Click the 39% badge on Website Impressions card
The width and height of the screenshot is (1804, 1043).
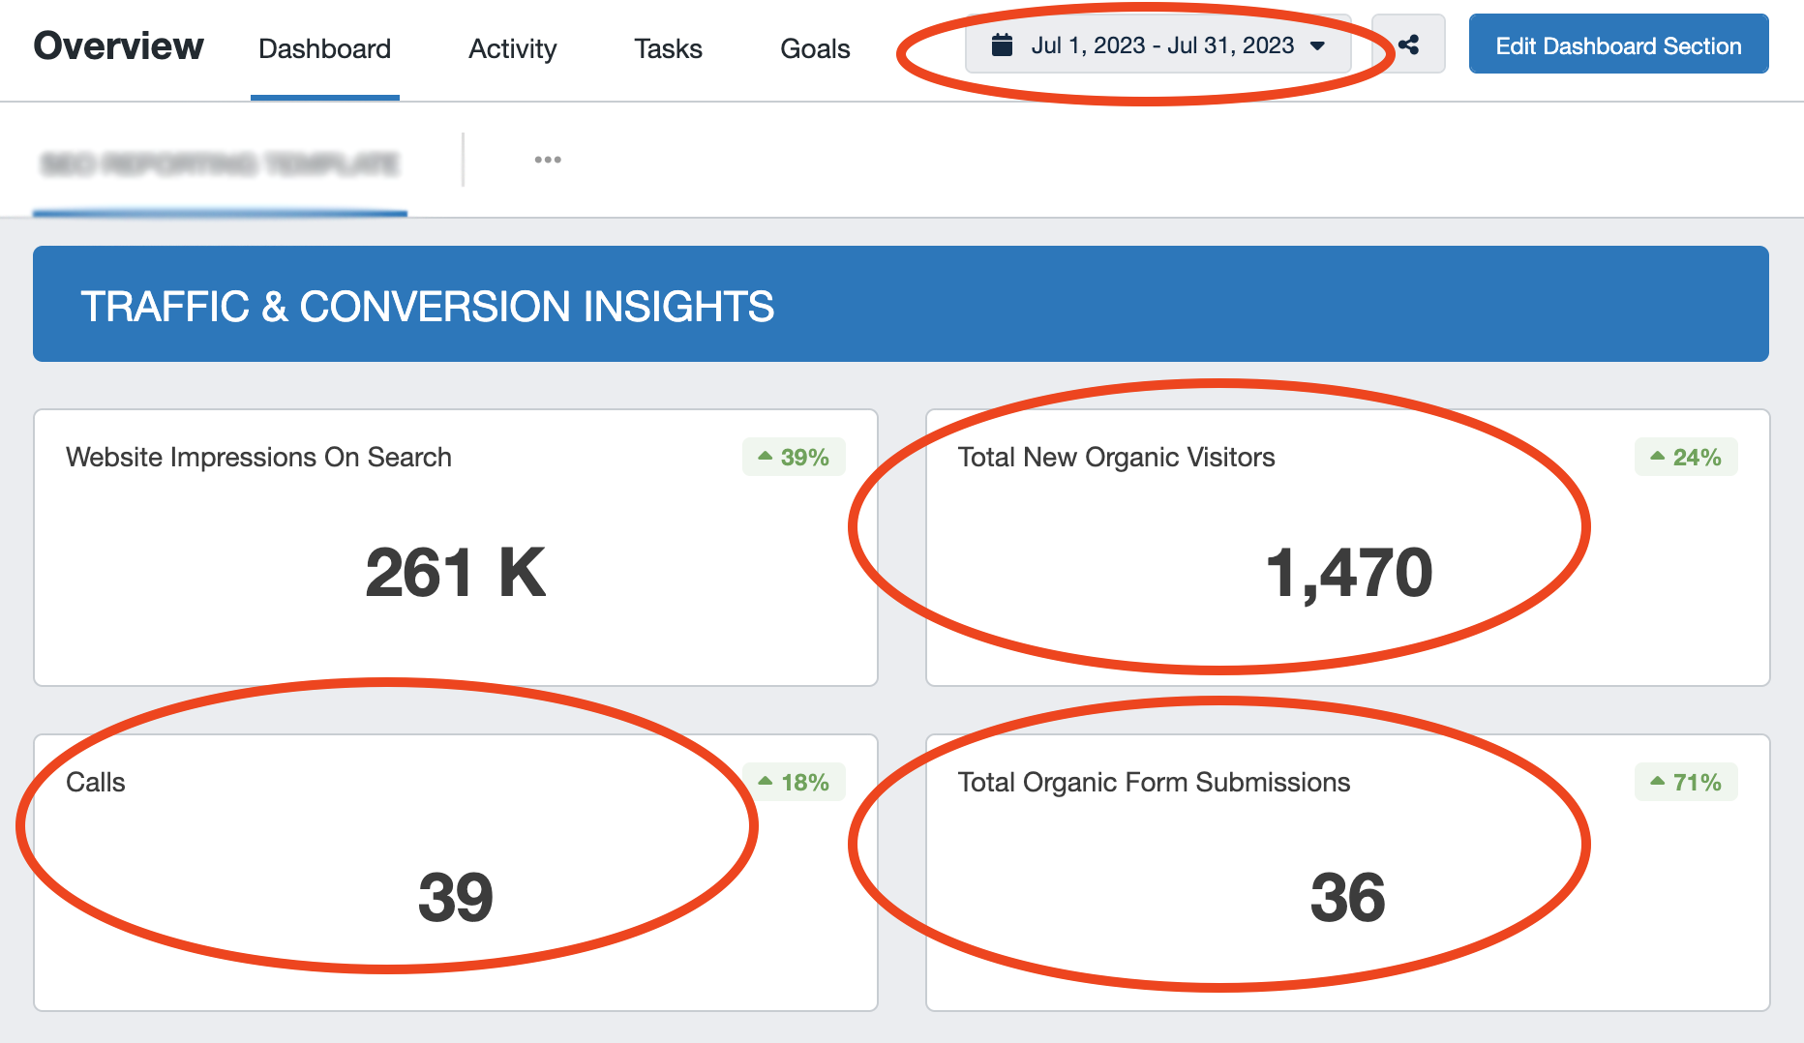pos(794,455)
